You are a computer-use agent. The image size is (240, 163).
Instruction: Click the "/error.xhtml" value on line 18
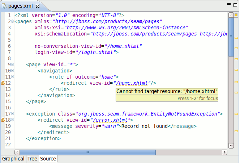point(110,120)
